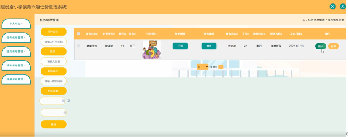Click the 下载 attachment button

(180, 46)
